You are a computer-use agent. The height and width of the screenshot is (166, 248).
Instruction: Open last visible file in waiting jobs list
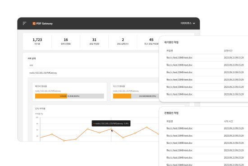(x=179, y=94)
